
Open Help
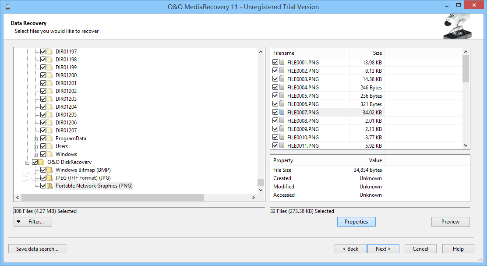[458, 248]
